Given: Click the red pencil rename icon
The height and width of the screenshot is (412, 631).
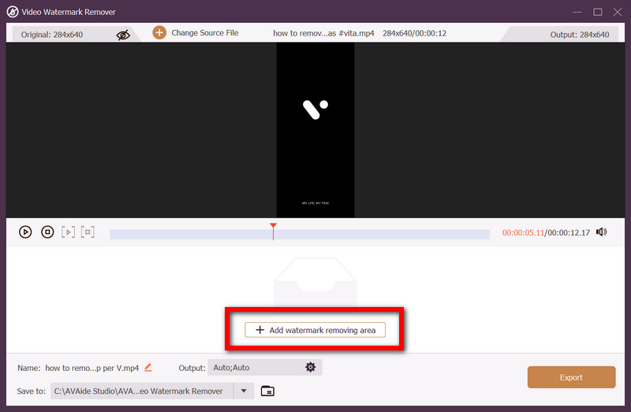Looking at the screenshot, I should [x=148, y=367].
